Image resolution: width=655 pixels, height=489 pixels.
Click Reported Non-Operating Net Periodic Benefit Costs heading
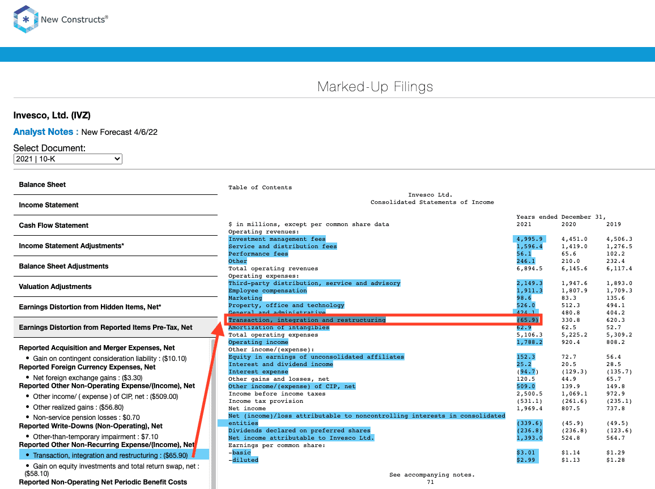click(x=103, y=482)
